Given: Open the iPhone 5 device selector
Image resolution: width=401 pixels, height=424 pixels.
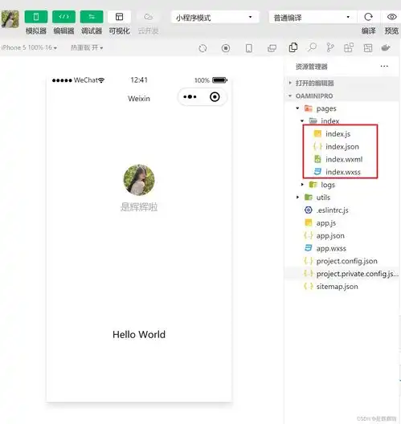Looking at the screenshot, I should pos(29,48).
